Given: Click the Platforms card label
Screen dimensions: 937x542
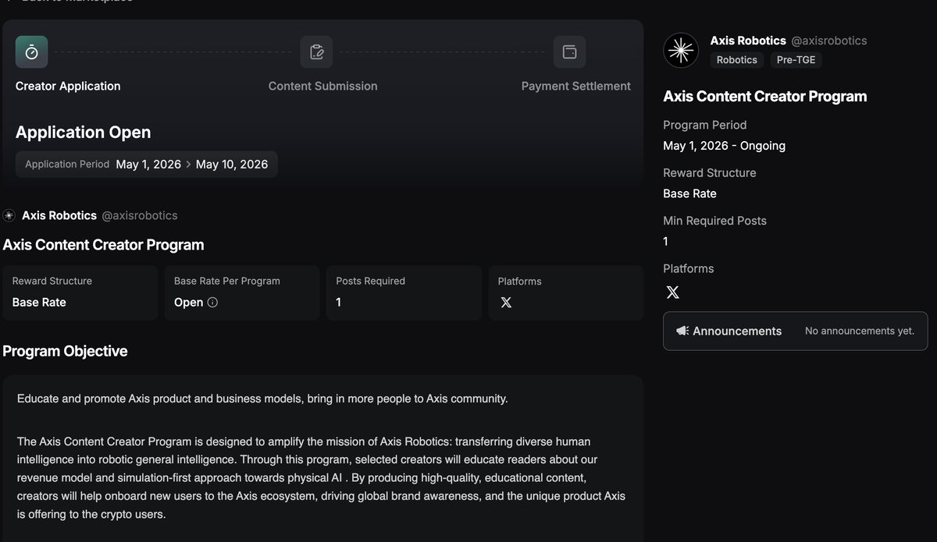Looking at the screenshot, I should (x=519, y=281).
